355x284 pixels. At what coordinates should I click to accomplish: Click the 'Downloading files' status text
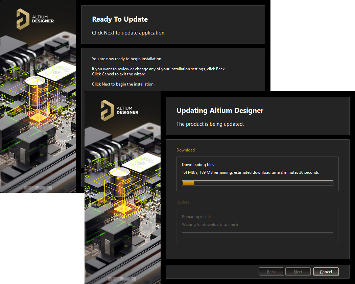click(x=198, y=165)
